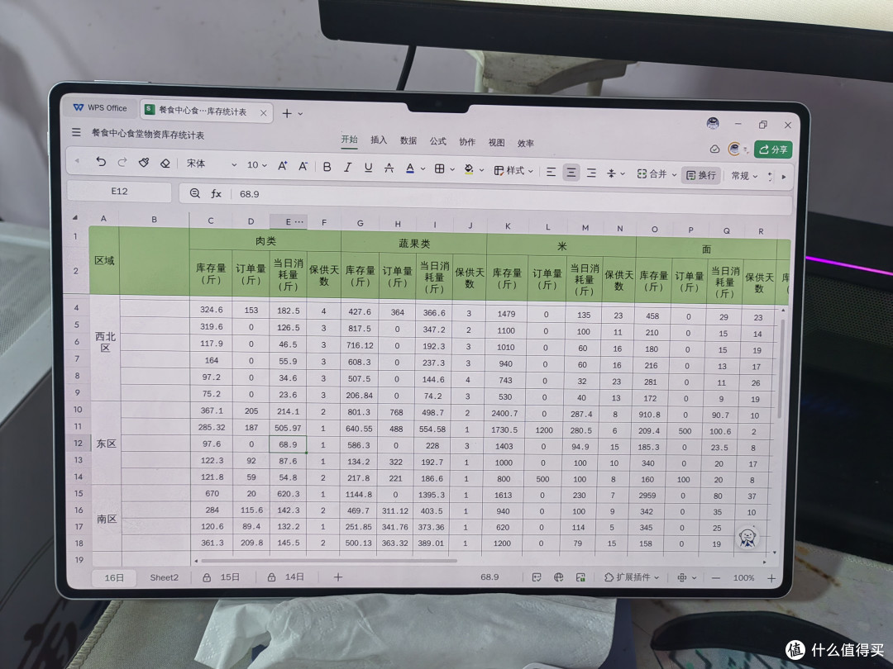Image resolution: width=893 pixels, height=669 pixels.
Task: Click the name box showing E12
Action: point(119,191)
